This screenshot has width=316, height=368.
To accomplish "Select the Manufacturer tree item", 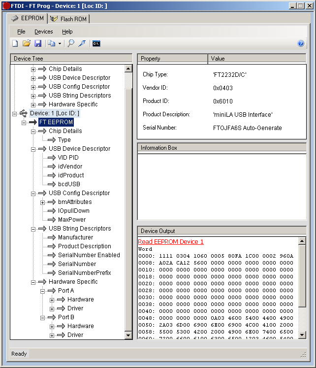I will [x=75, y=237].
